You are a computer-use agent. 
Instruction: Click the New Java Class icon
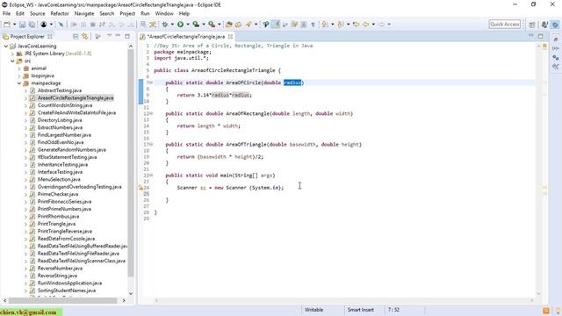tap(238, 25)
